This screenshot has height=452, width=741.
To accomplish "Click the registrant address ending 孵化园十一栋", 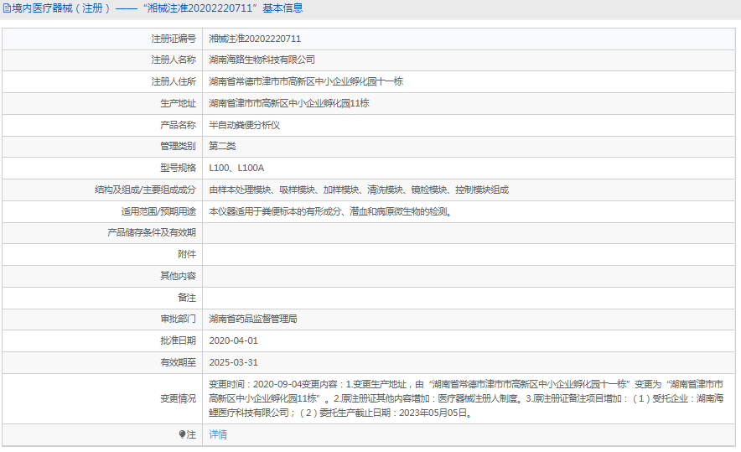I will (306, 82).
